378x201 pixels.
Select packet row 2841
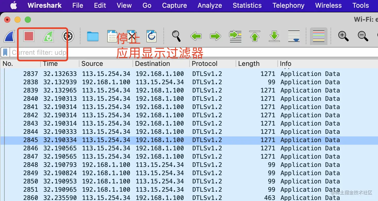pos(189,107)
